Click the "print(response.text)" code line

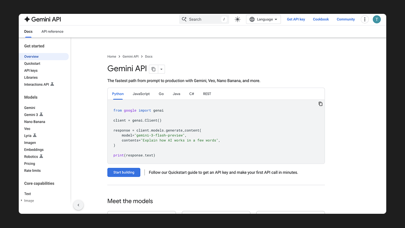[x=134, y=155]
